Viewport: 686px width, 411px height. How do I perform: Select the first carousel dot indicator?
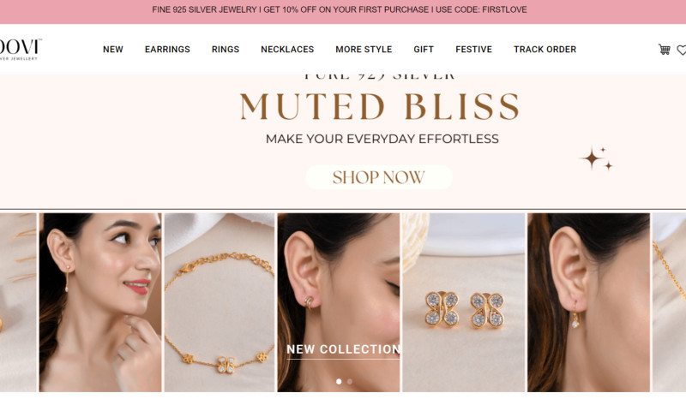coord(339,381)
